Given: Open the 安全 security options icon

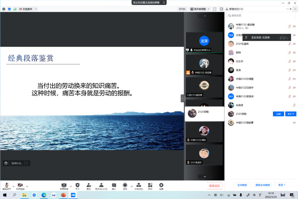Looking at the screenshot, I should coord(77,186).
